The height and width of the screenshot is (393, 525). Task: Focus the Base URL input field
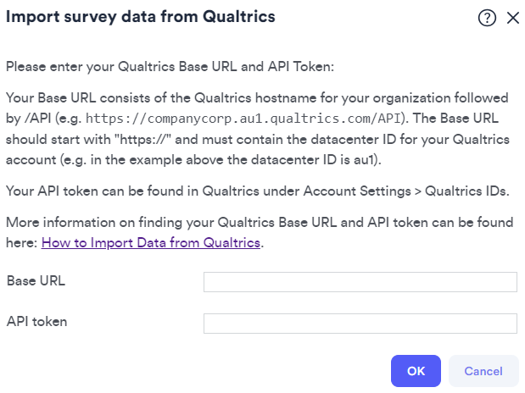360,282
